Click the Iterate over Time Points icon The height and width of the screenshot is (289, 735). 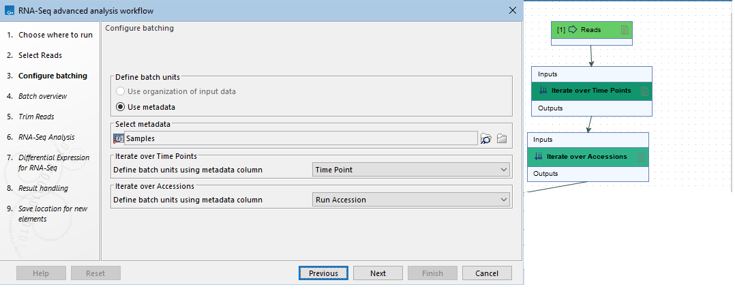(x=543, y=91)
